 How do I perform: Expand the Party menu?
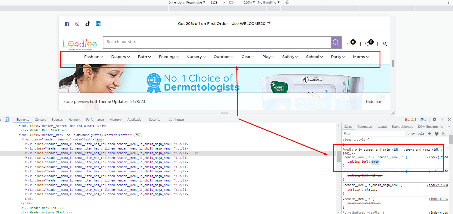tap(338, 57)
